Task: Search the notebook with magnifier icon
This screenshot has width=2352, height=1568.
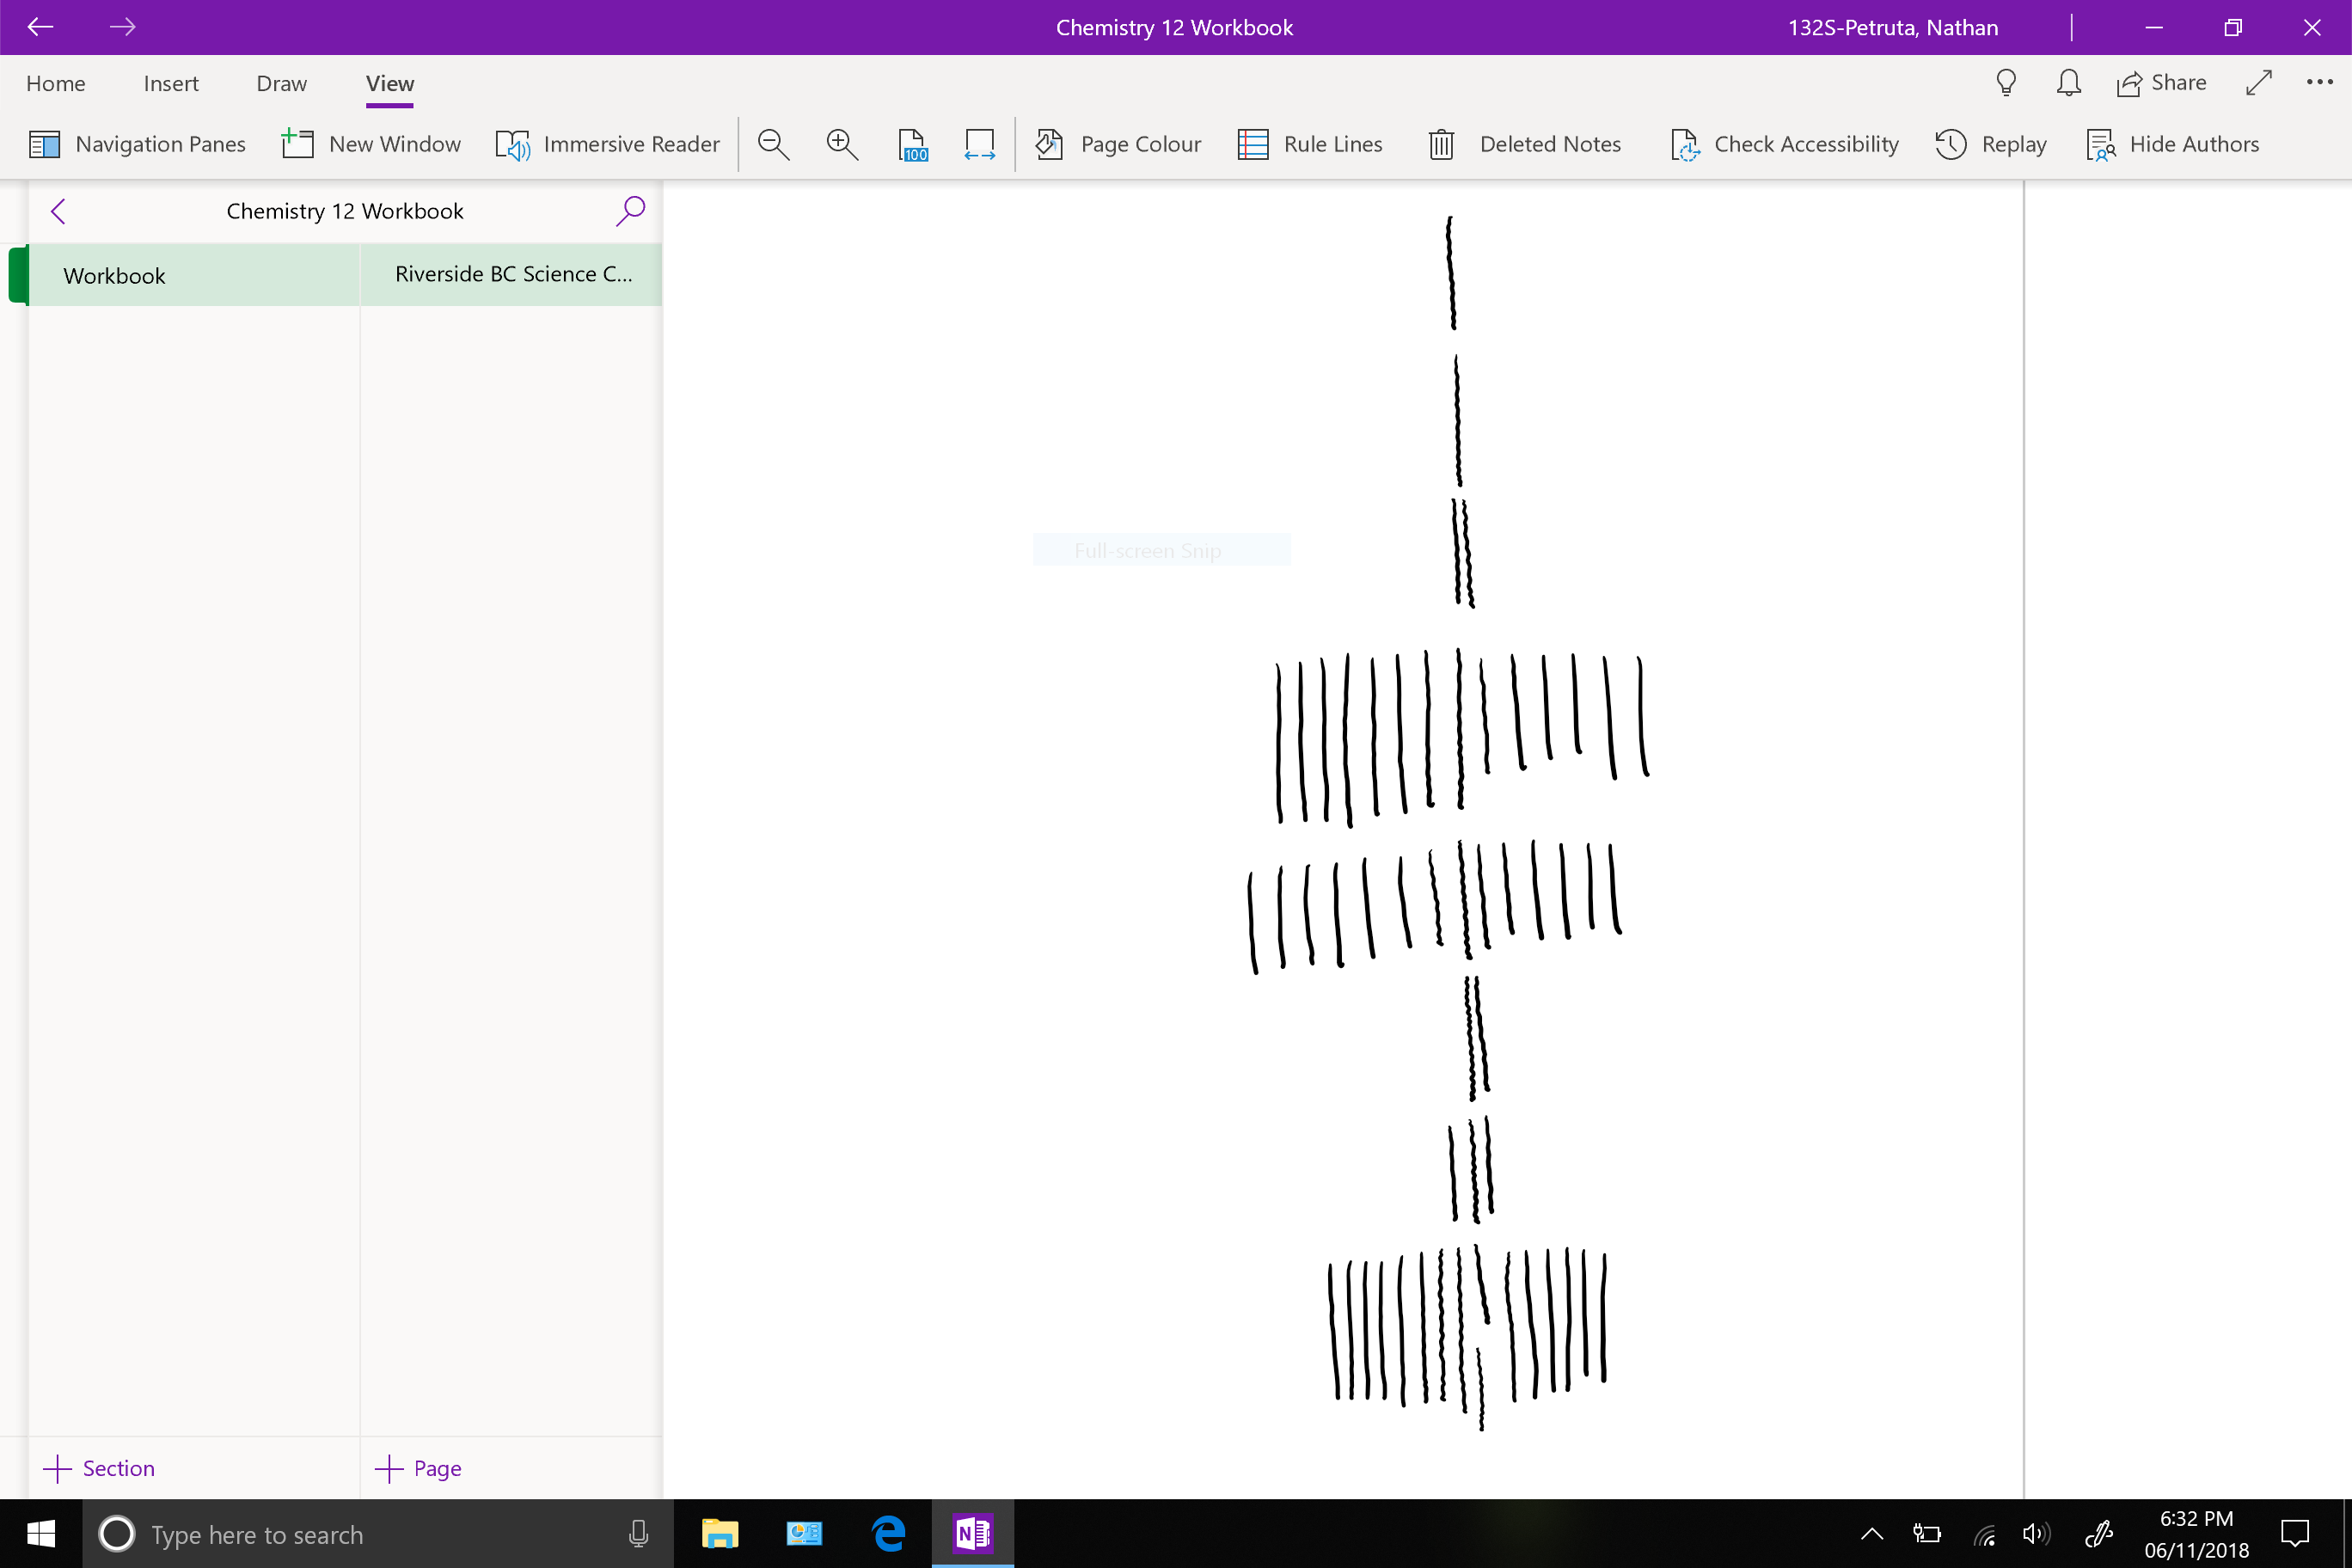Action: [x=630, y=211]
